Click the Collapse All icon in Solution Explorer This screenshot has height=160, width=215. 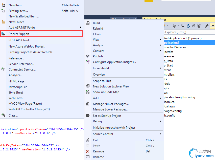[194, 26]
